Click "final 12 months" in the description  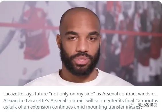tap(142, 101)
